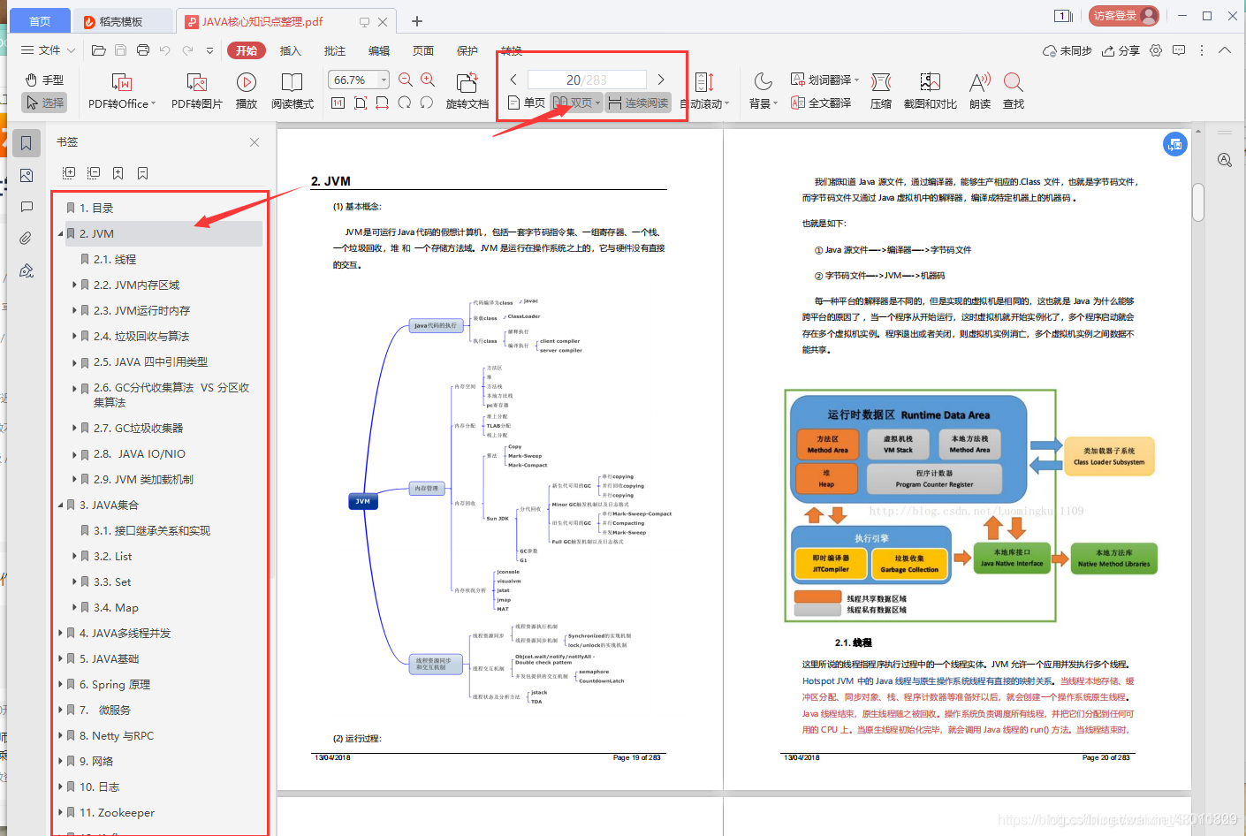
Task: Switch to the 编辑 ribbon tab
Action: 379,51
